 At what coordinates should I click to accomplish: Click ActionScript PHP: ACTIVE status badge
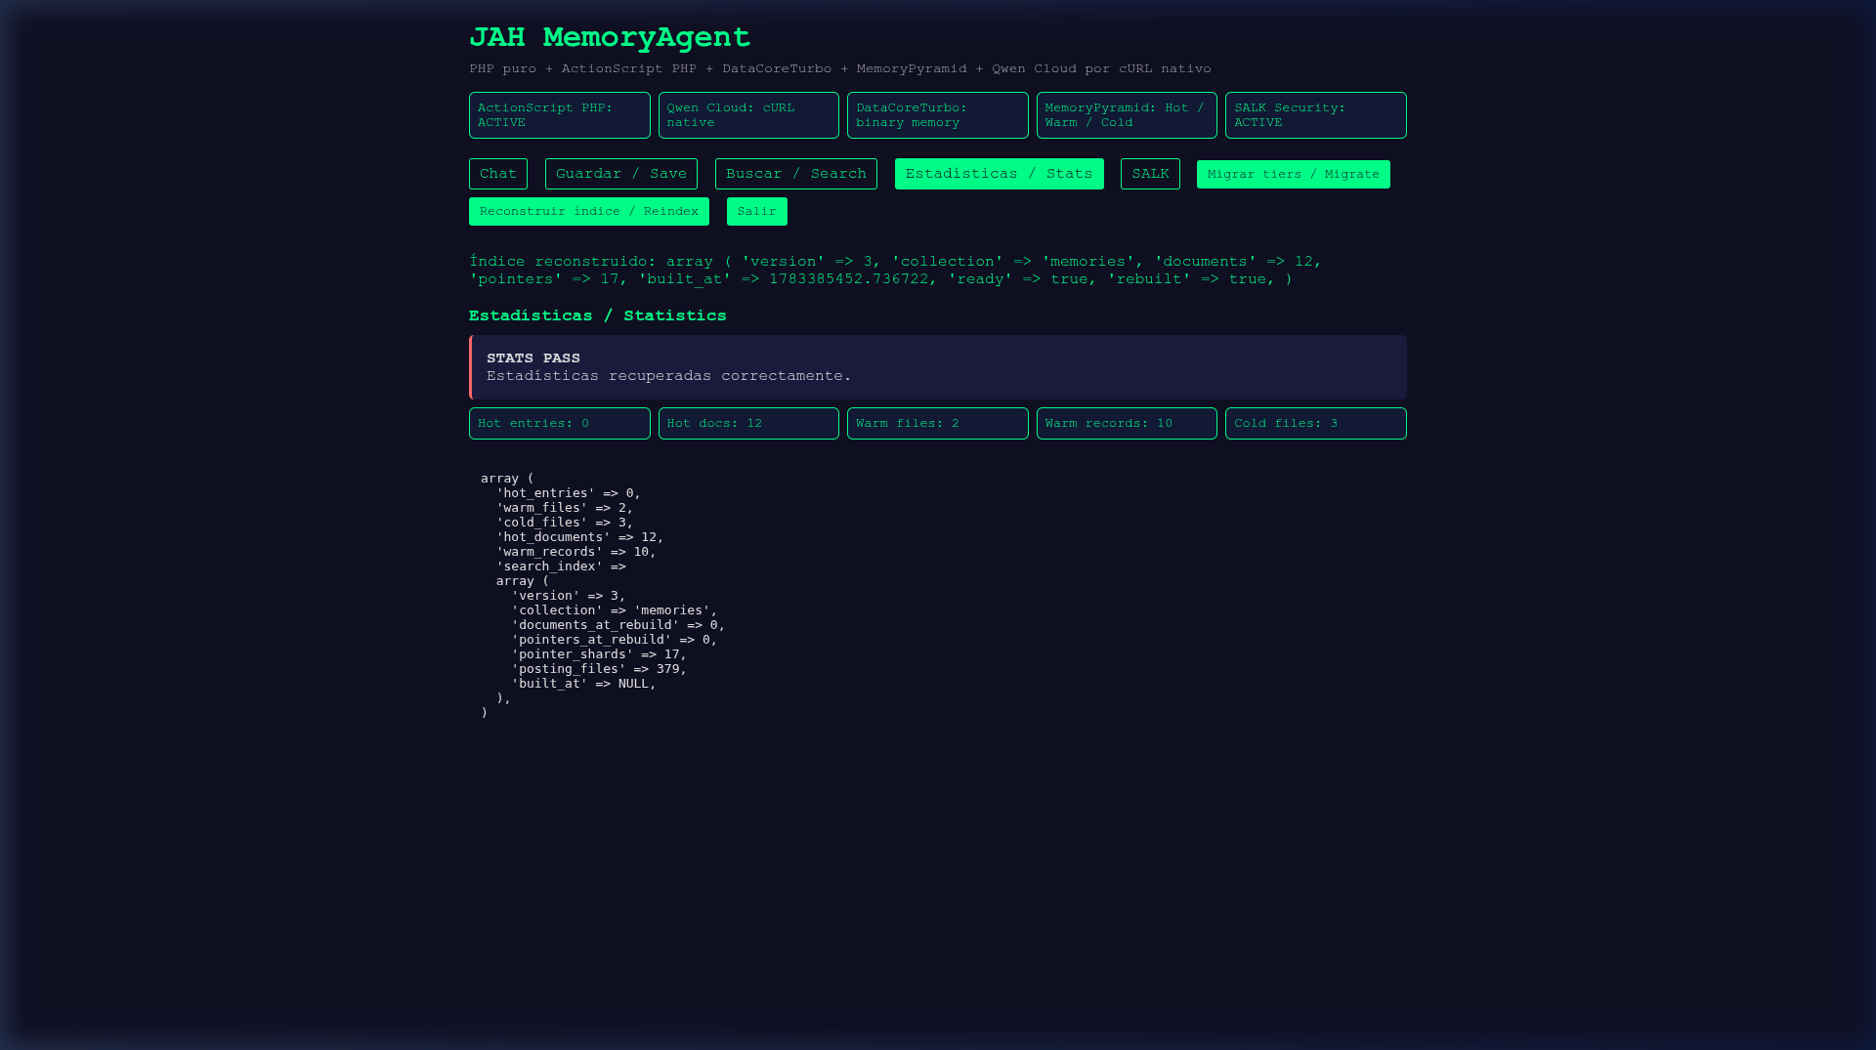tap(559, 115)
